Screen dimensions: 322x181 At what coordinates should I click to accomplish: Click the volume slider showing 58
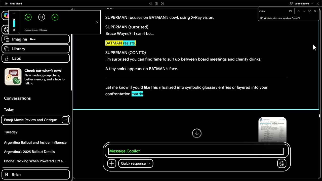(14, 20)
